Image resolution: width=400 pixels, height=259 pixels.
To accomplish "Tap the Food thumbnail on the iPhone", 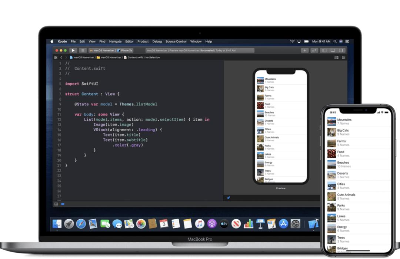I will click(331, 154).
